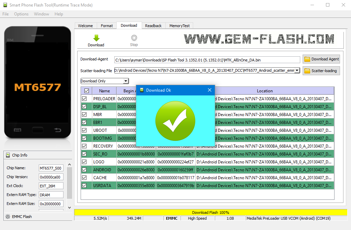Uncheck the BOOTIMG checkbox
351x230 pixels.
point(84,138)
